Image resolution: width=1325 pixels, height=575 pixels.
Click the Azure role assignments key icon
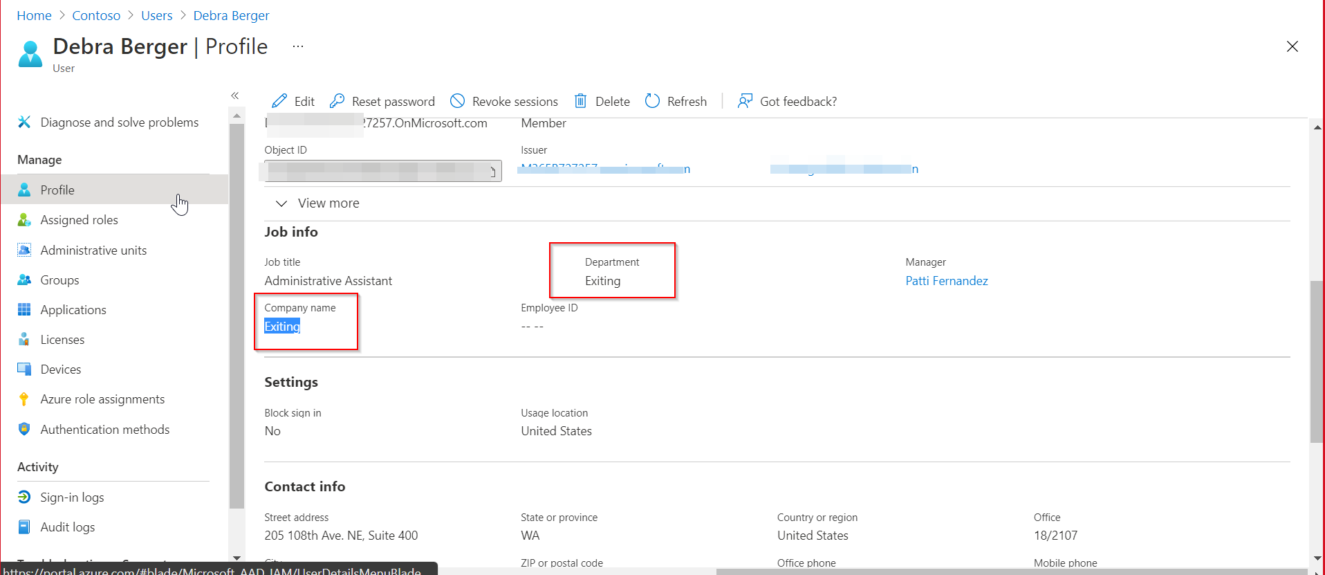(x=24, y=399)
